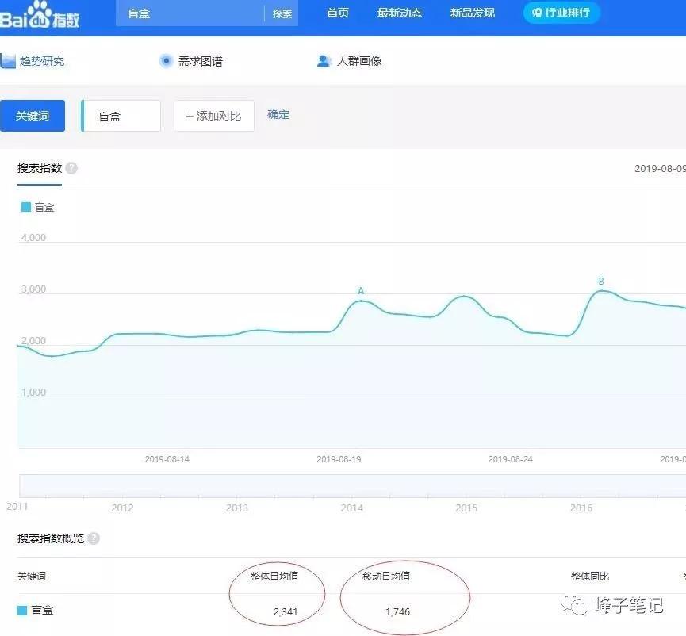Click the date range 2019-08-09 text

pyautogui.click(x=660, y=168)
